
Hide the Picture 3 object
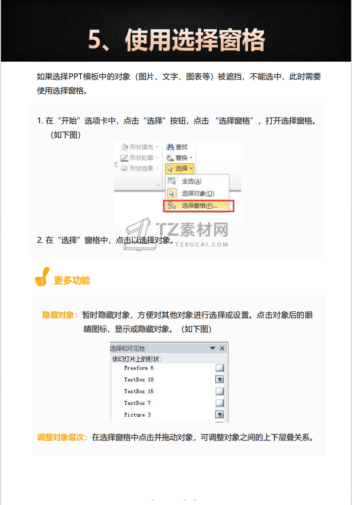220,415
